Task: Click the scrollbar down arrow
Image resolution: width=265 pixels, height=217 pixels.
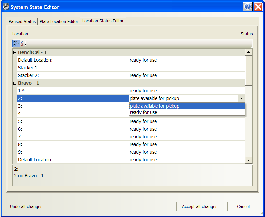Action: coord(249,160)
